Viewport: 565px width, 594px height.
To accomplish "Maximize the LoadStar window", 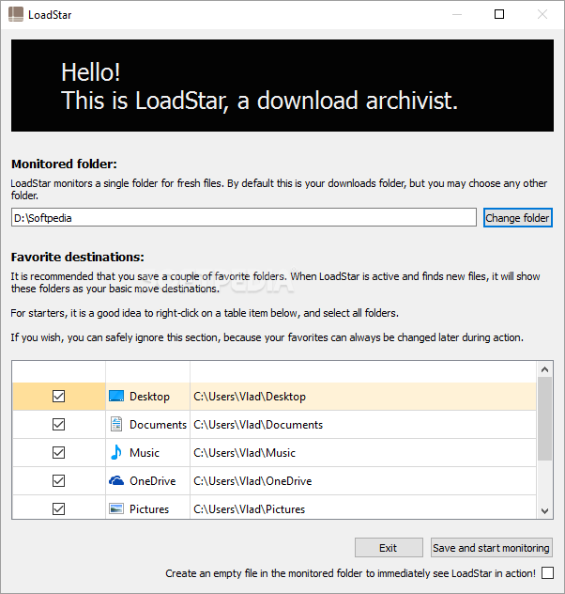I will [x=499, y=14].
